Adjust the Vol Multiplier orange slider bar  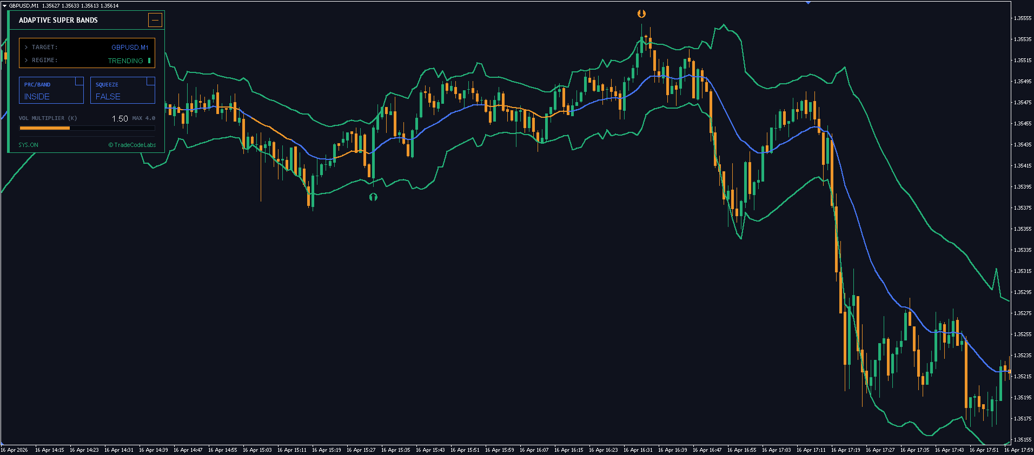(x=45, y=128)
